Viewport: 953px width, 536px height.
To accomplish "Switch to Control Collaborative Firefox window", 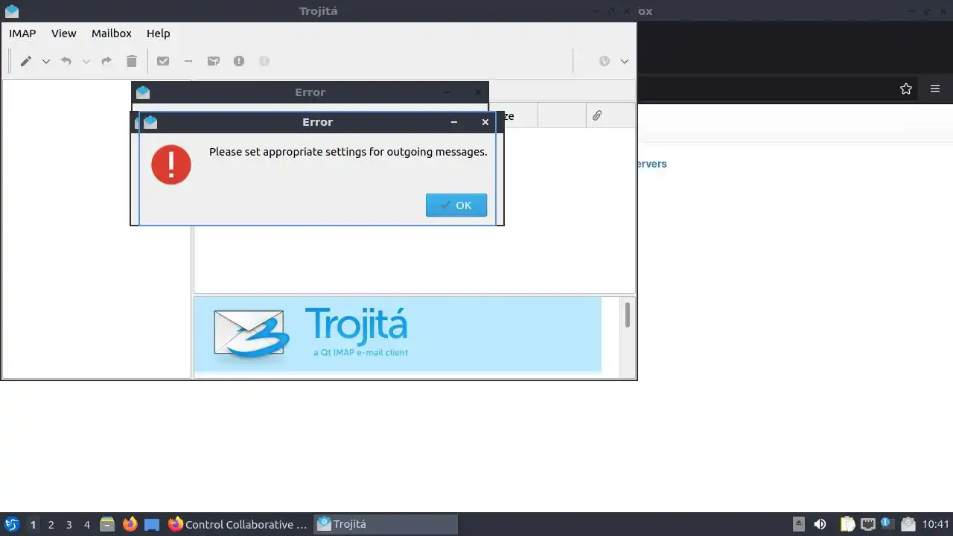I will [238, 524].
